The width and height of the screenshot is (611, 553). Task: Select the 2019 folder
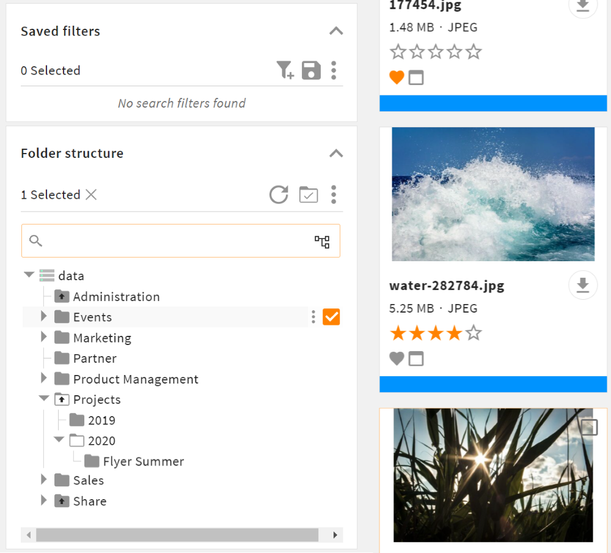[x=101, y=420]
